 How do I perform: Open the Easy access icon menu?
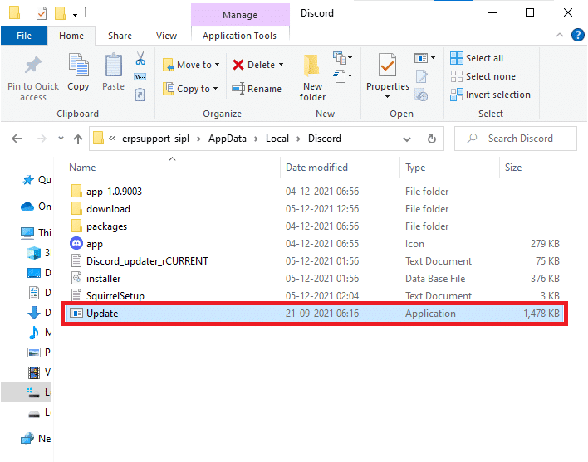[x=342, y=76]
